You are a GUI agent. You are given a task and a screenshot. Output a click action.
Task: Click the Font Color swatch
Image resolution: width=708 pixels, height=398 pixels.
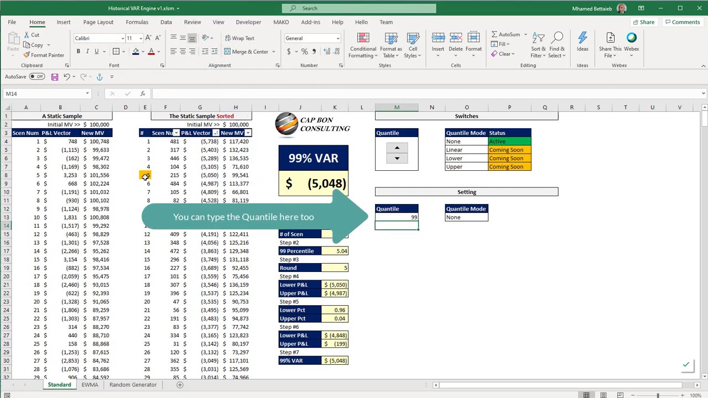point(151,51)
